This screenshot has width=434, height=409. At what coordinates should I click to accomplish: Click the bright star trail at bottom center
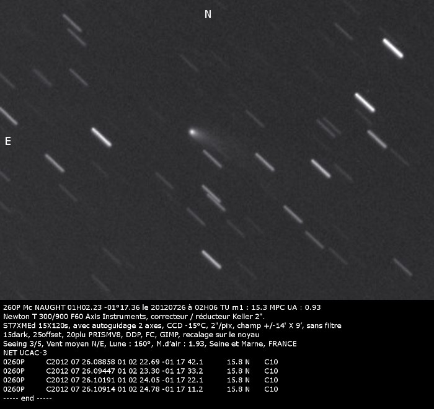click(211, 259)
